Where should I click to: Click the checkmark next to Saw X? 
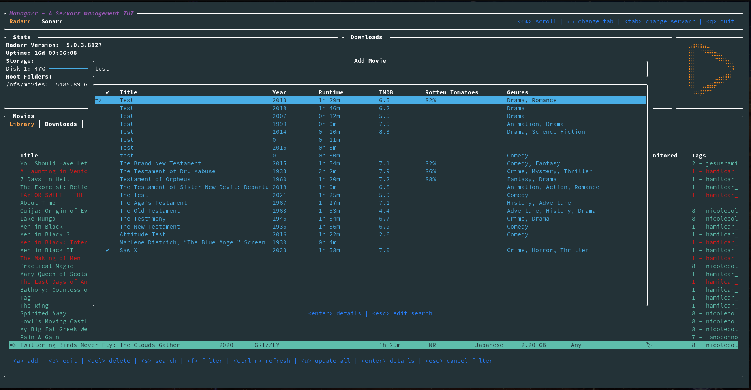tap(107, 250)
